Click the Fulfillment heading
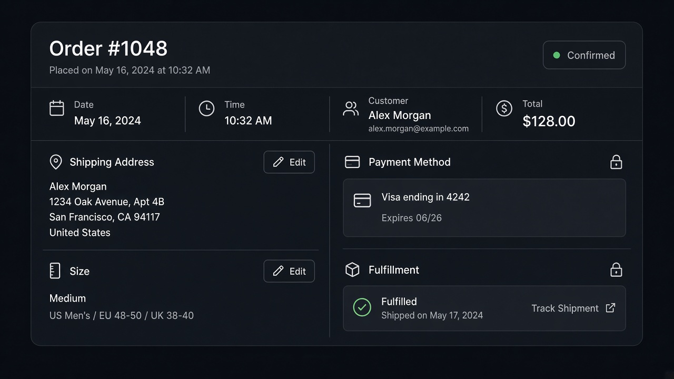The width and height of the screenshot is (674, 379). 394,270
